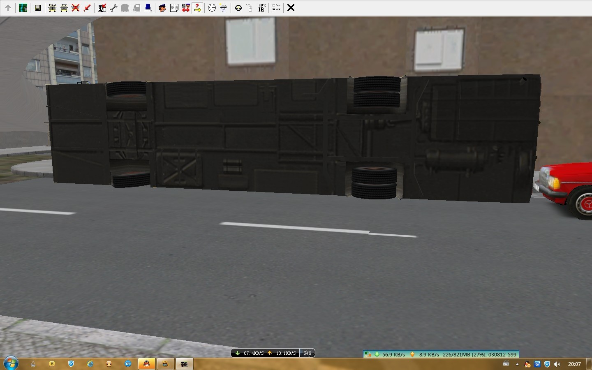Click the grey fuel pump icon
Screen dimensions: 592x370
136,8
